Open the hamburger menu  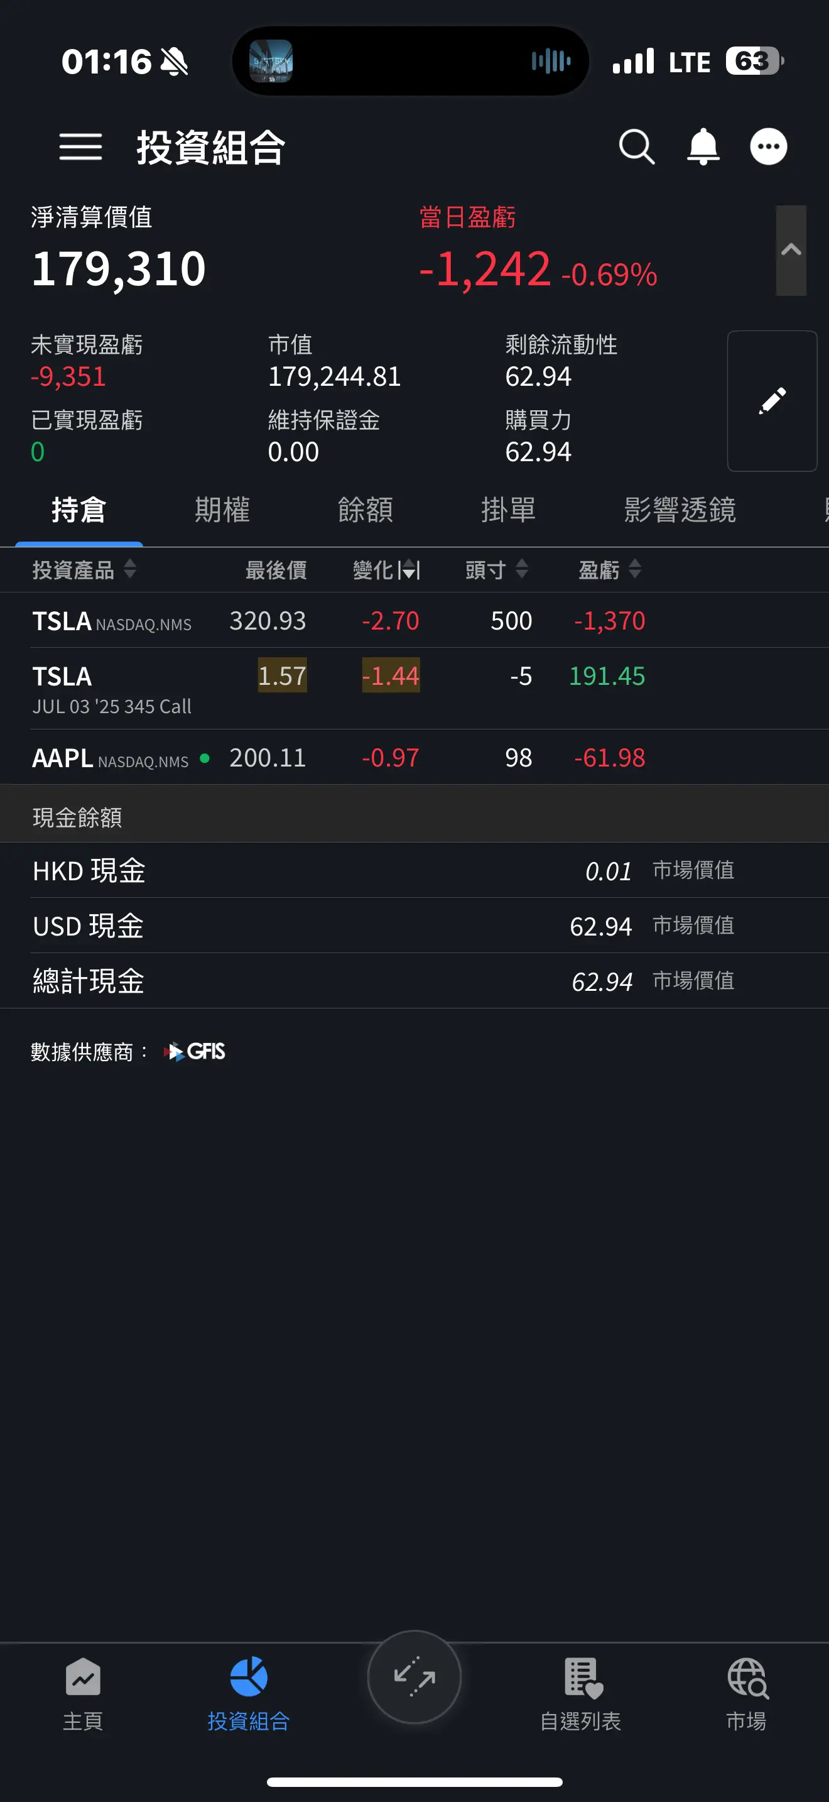click(80, 147)
